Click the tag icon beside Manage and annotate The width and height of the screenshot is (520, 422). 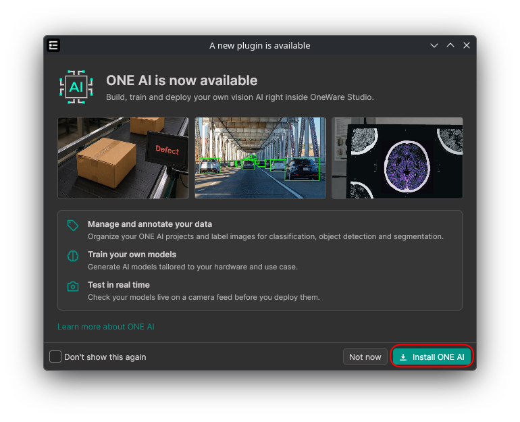click(73, 226)
